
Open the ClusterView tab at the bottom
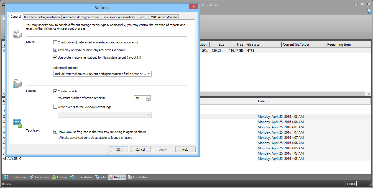tap(16, 177)
